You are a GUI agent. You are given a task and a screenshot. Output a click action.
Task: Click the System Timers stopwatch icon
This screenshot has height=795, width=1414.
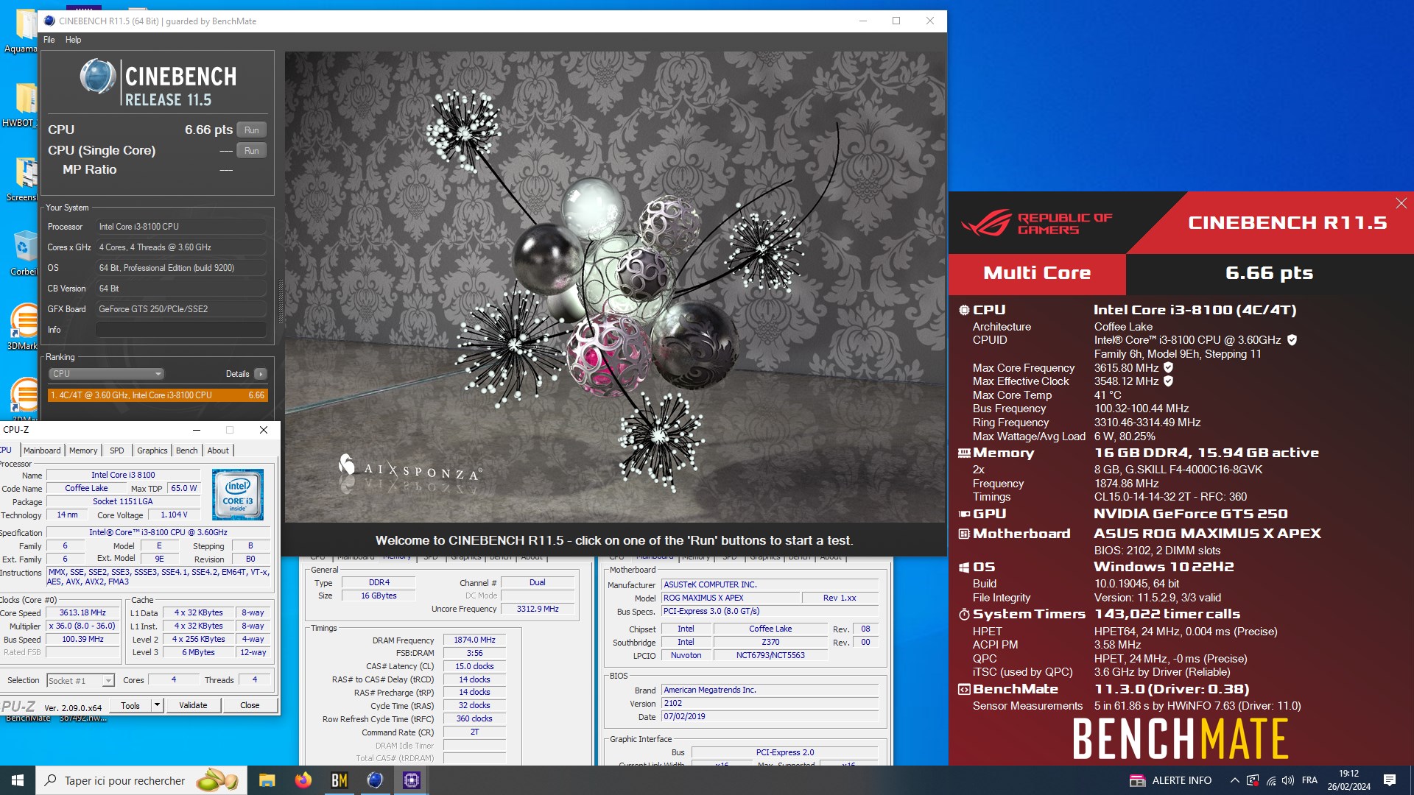coord(963,614)
